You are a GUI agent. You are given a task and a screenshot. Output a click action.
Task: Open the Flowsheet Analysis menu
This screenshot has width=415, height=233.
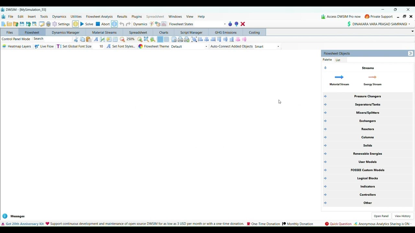[x=99, y=17]
